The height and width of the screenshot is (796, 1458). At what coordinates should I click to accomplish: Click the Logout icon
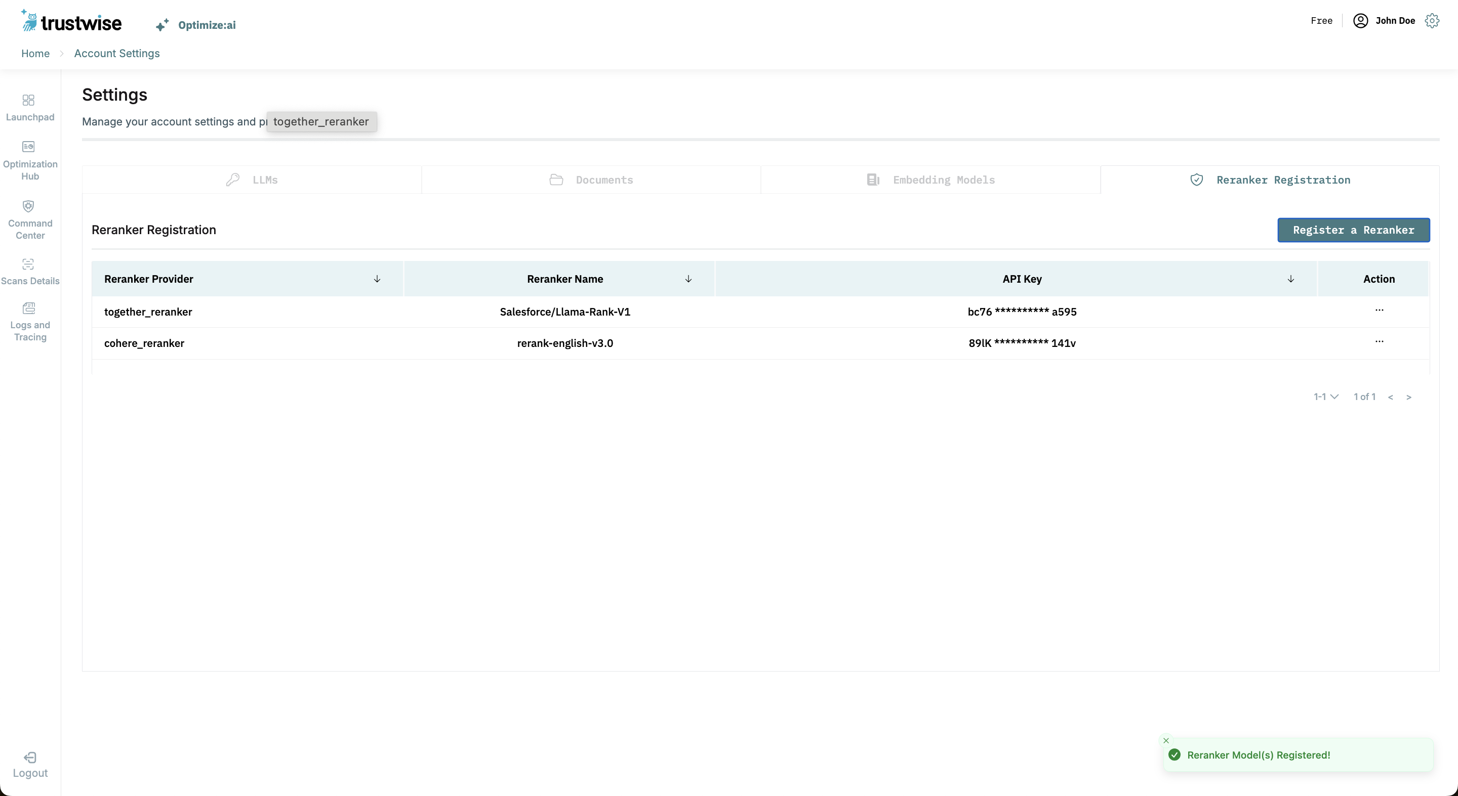tap(29, 758)
